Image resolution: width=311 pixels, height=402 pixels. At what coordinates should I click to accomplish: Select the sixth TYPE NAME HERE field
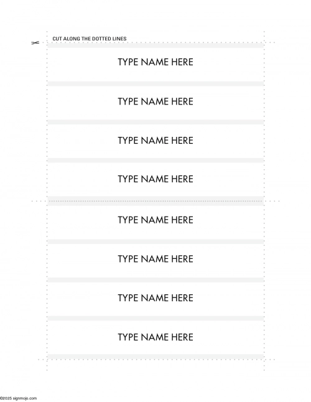point(155,259)
